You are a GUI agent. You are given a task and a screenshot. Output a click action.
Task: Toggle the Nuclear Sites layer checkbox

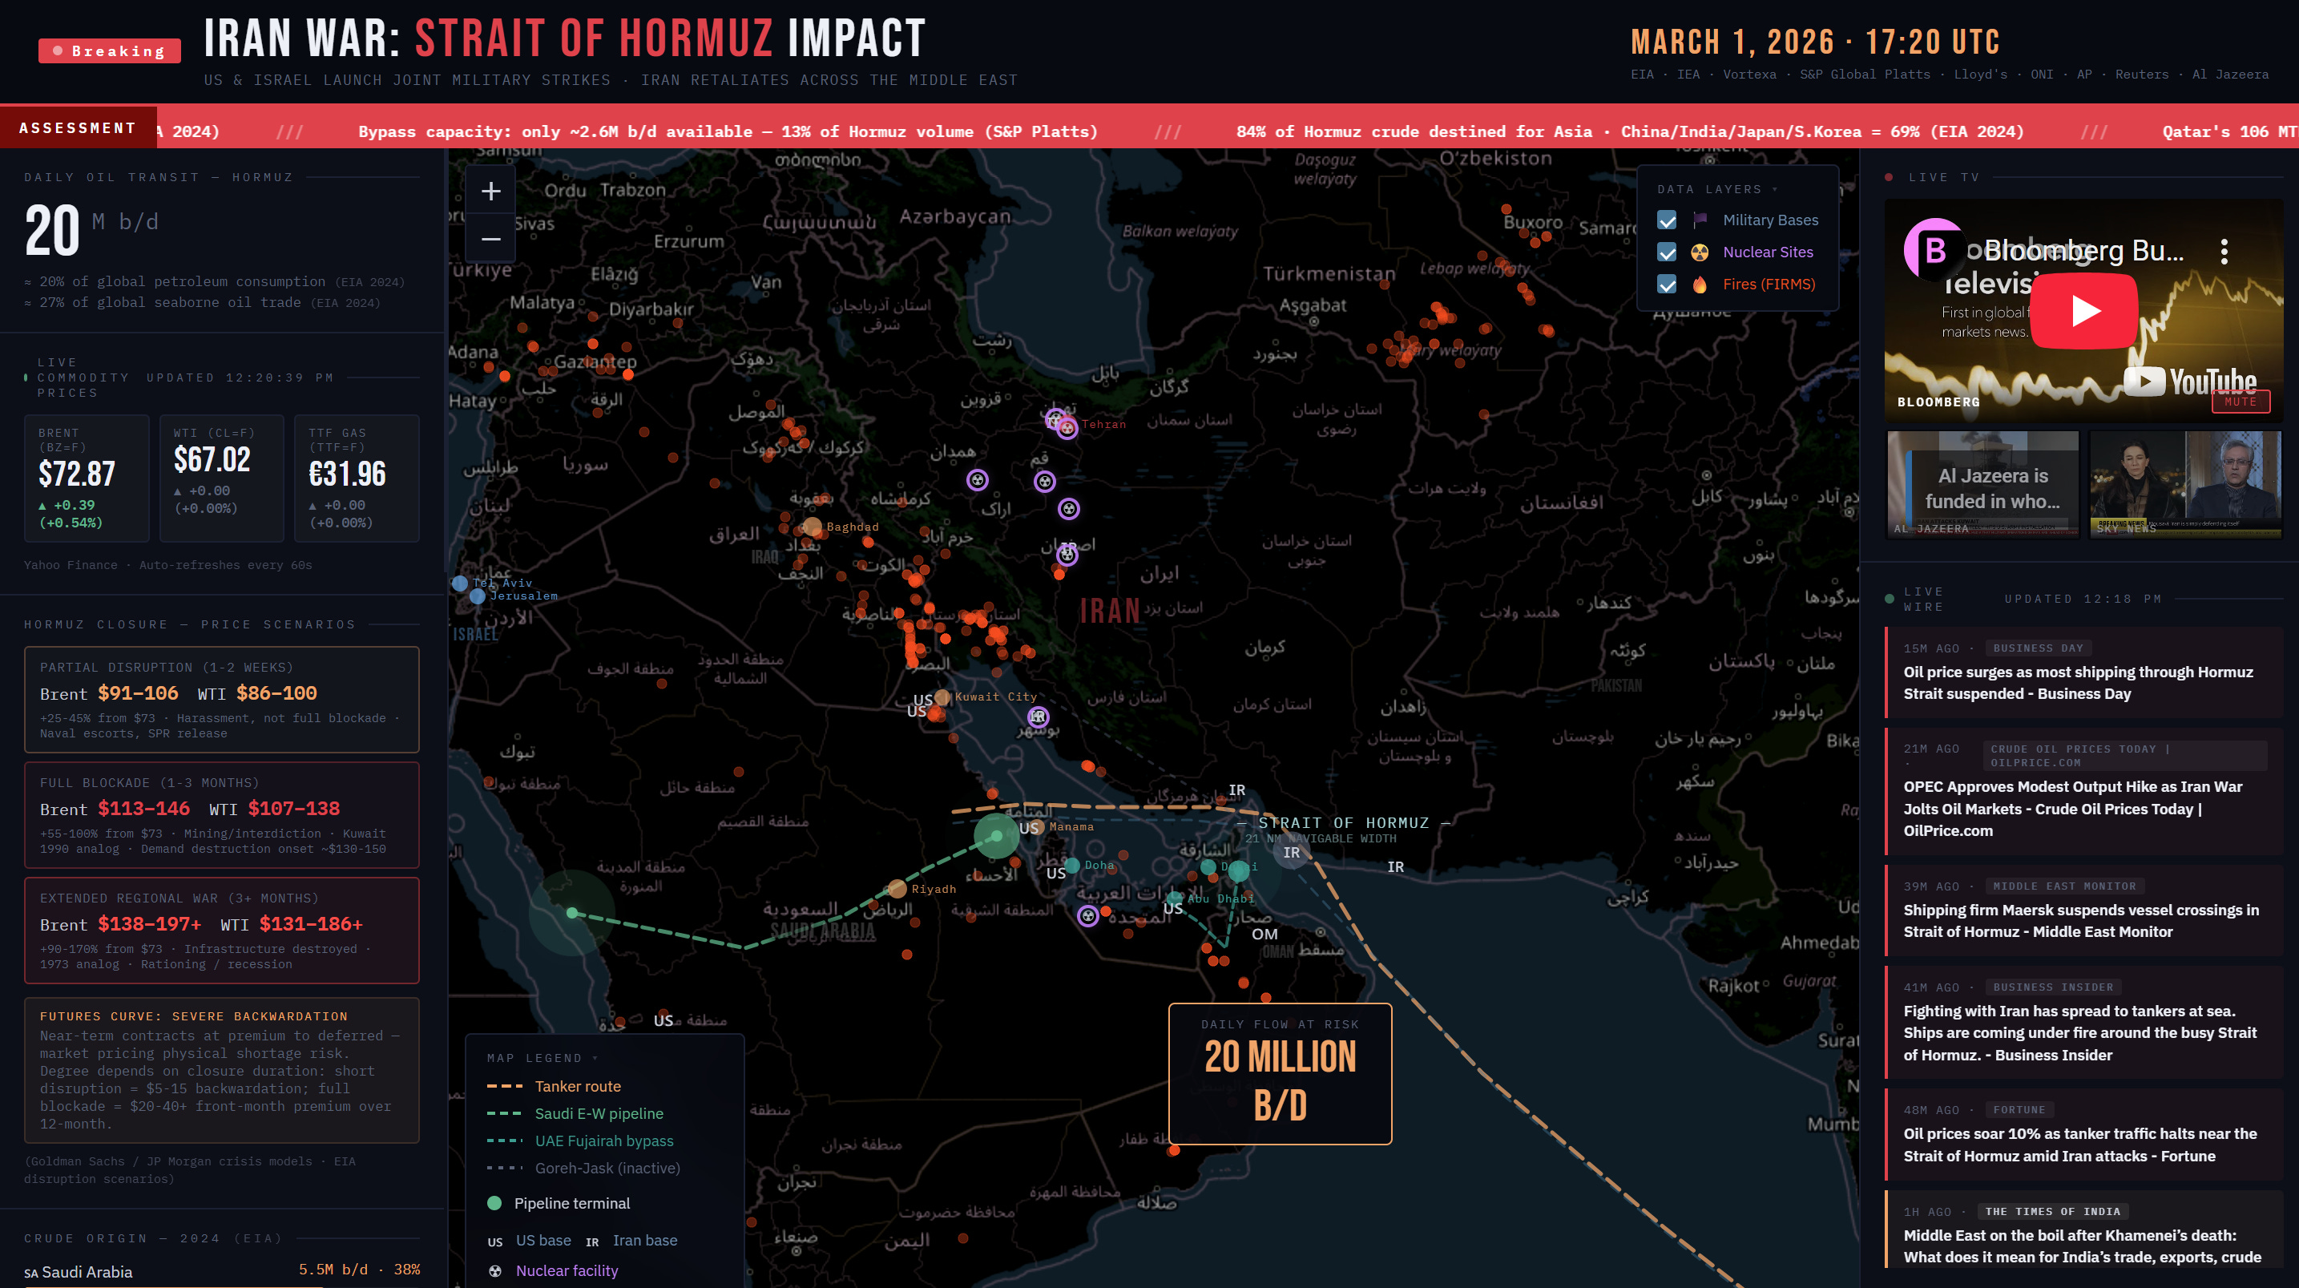[x=1666, y=252]
